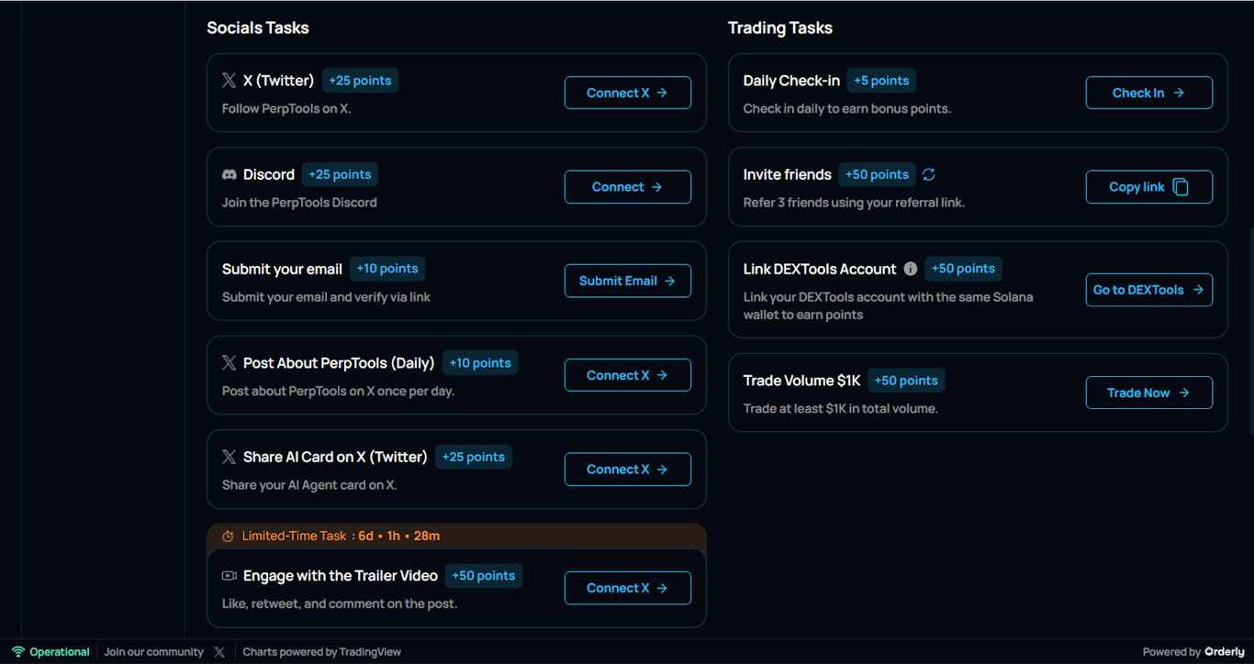Click X logo beside Share AI Card task

pyautogui.click(x=230, y=457)
